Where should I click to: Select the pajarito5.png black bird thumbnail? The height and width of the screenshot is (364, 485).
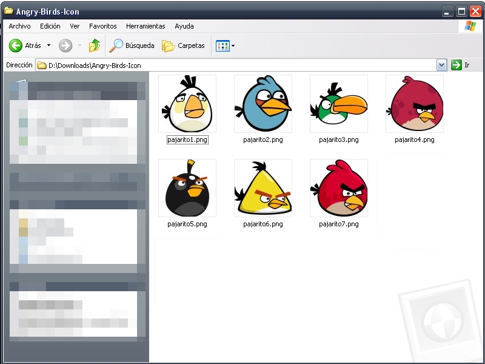pyautogui.click(x=187, y=188)
